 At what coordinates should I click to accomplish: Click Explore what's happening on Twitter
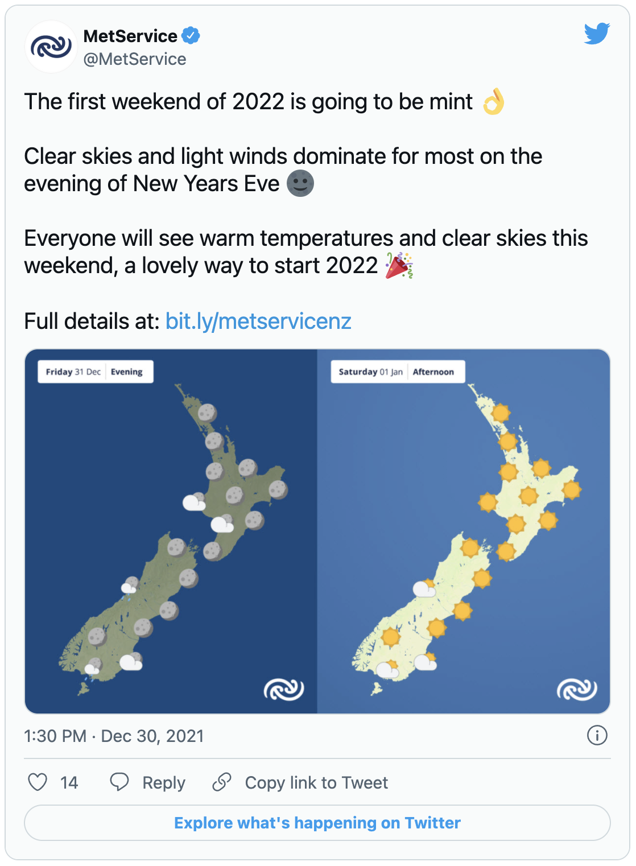[317, 823]
